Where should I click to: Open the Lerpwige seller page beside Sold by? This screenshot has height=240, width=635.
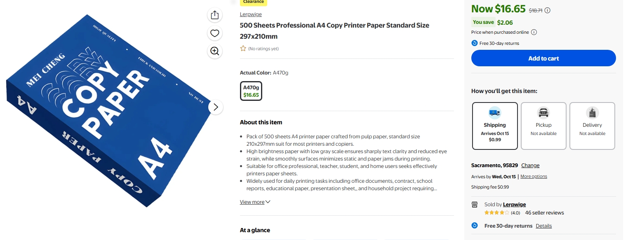click(514, 205)
